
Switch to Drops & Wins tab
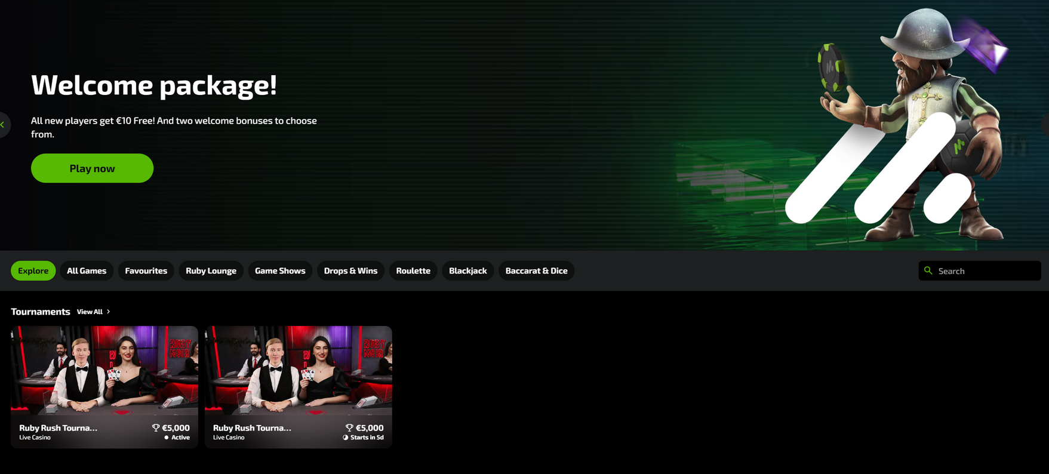(350, 270)
